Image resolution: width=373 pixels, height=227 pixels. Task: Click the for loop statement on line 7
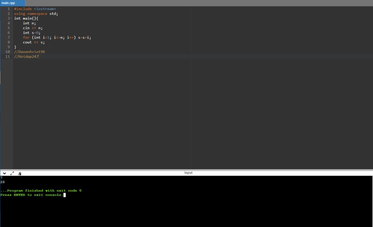pyautogui.click(x=57, y=38)
